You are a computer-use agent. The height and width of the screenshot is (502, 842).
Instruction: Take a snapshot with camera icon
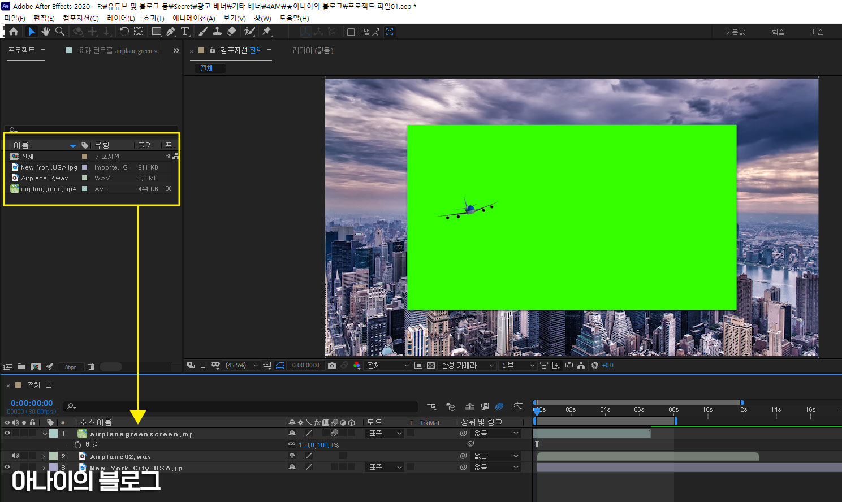point(332,366)
